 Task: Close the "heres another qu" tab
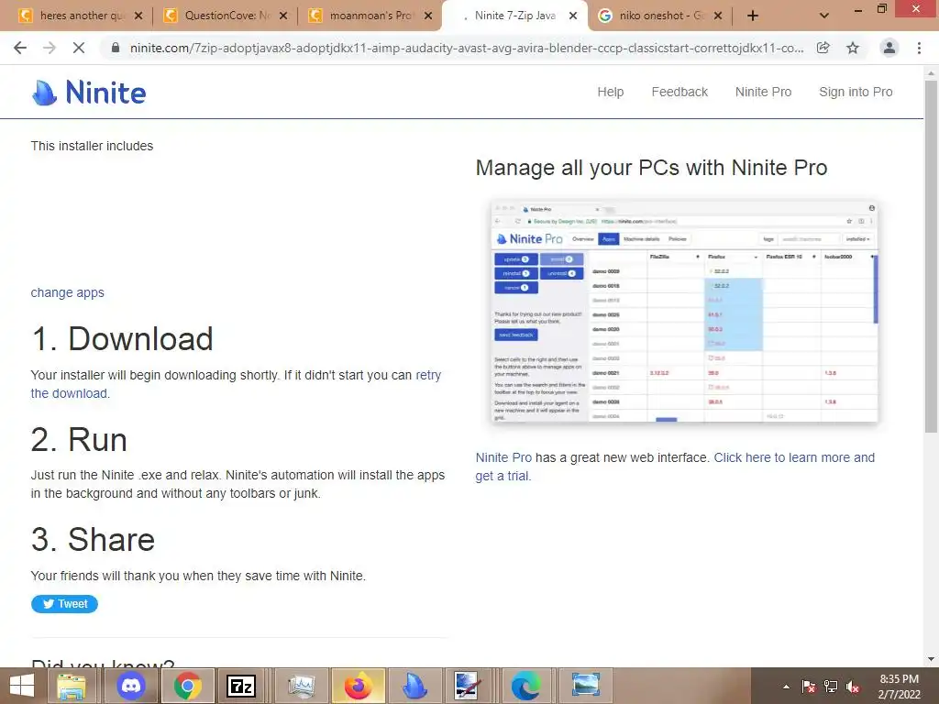(x=138, y=16)
